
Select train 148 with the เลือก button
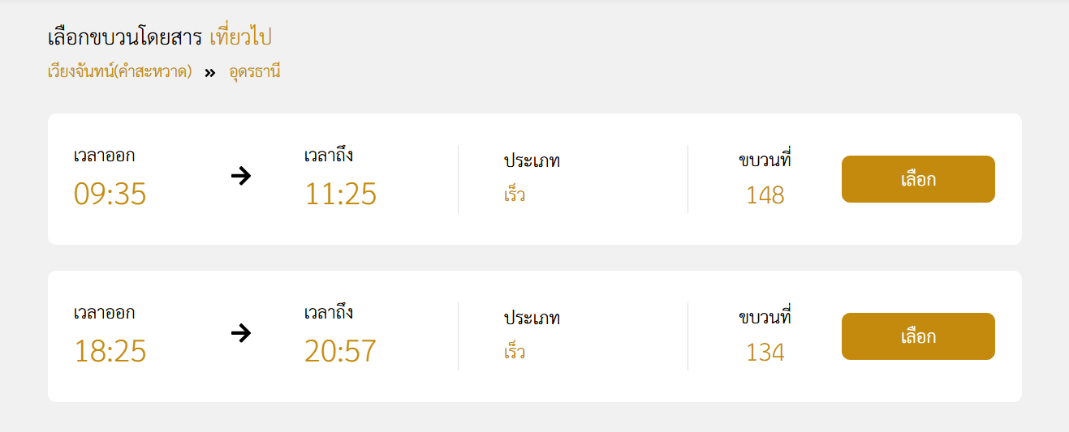click(x=918, y=179)
